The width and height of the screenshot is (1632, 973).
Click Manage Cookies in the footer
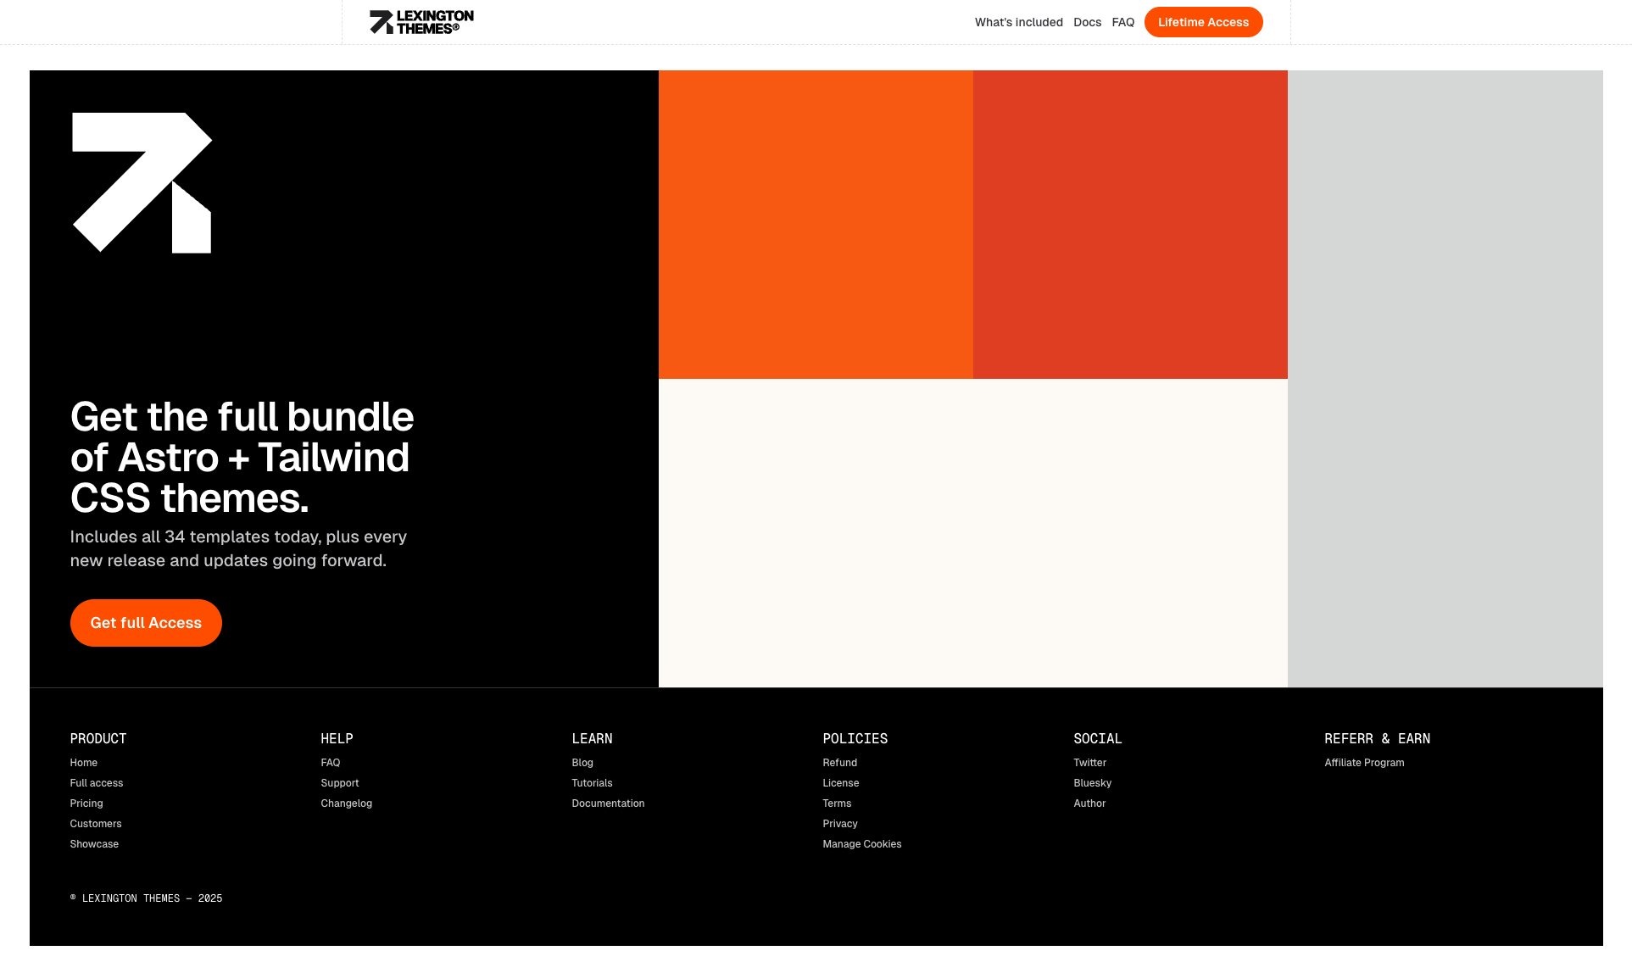861,843
